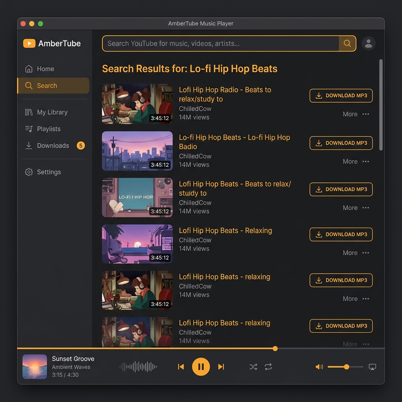
Task: Adjust the volume slider
Action: tap(345, 367)
